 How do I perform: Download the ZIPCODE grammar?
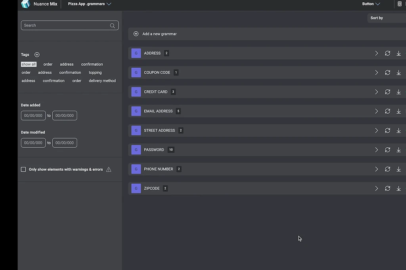(x=398, y=188)
